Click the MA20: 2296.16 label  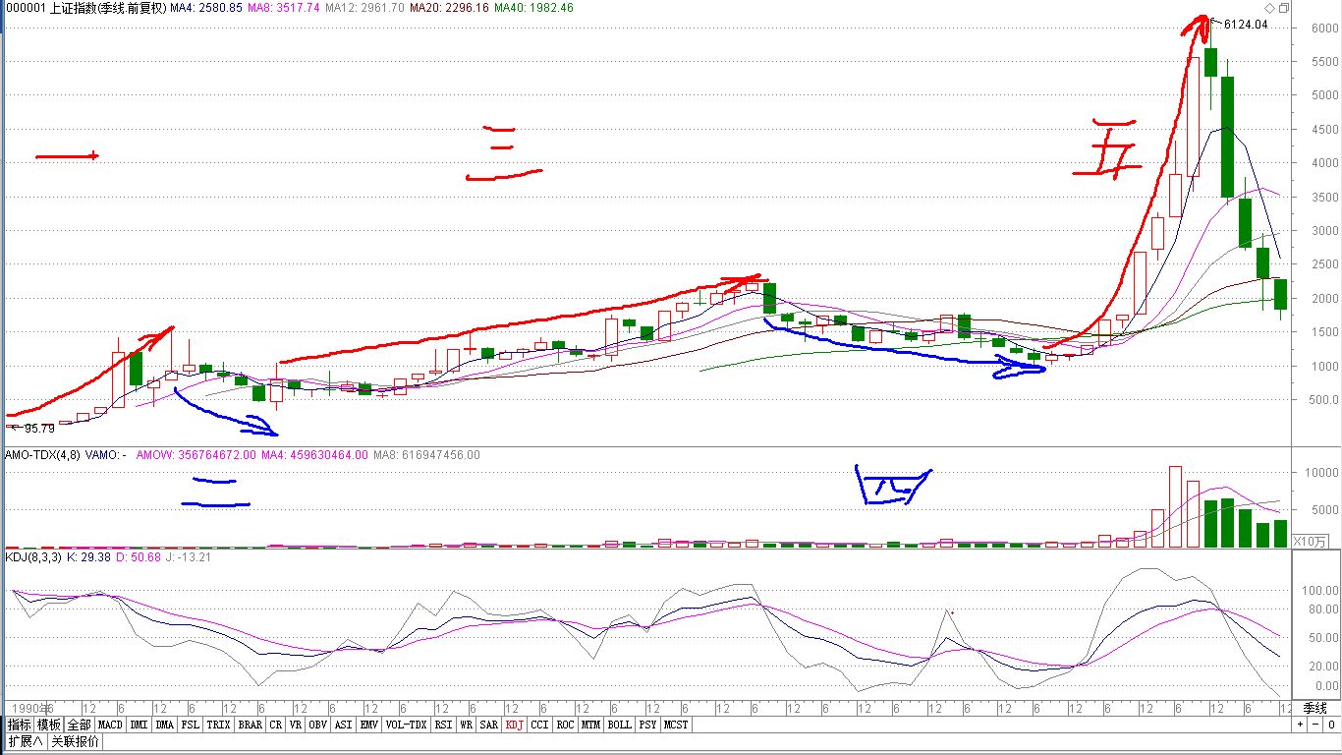pyautogui.click(x=449, y=8)
